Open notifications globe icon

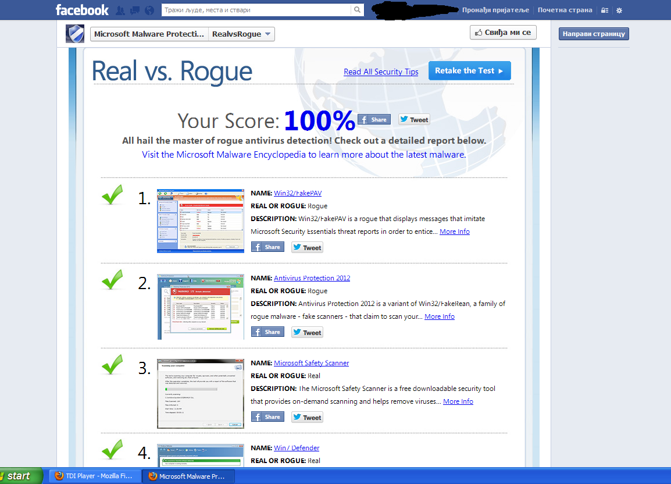point(149,10)
